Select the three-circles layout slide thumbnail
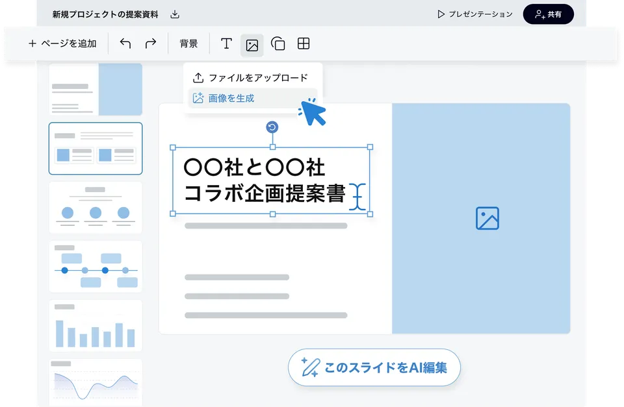 [x=96, y=207]
